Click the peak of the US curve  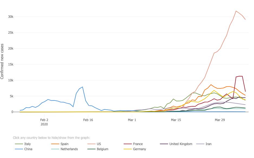point(236,11)
